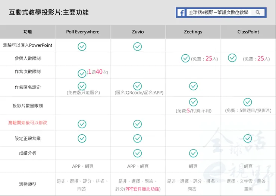This screenshot has height=196, width=276.
Task: Click Poll Everywhere activity types cell
Action: 83,185
